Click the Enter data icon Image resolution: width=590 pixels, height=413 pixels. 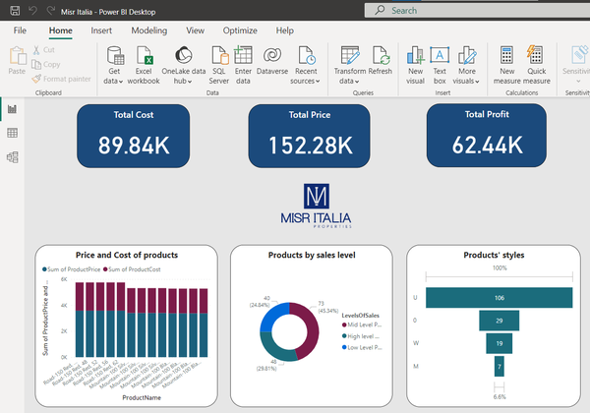[x=243, y=64]
